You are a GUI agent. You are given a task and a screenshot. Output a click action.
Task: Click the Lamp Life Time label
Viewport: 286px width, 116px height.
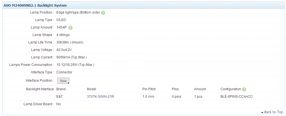click(x=41, y=42)
